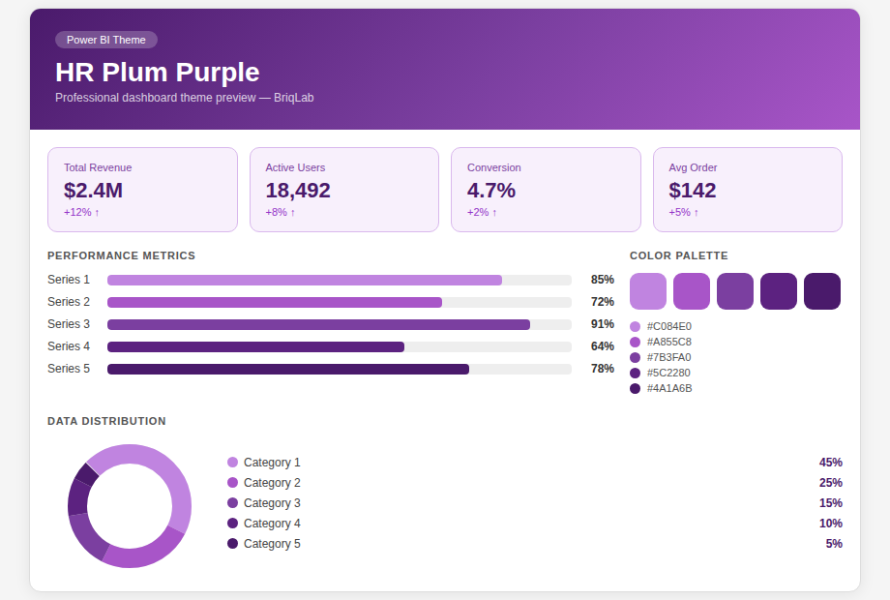Click the lightest purple palette swatch
The image size is (890, 600).
(648, 291)
